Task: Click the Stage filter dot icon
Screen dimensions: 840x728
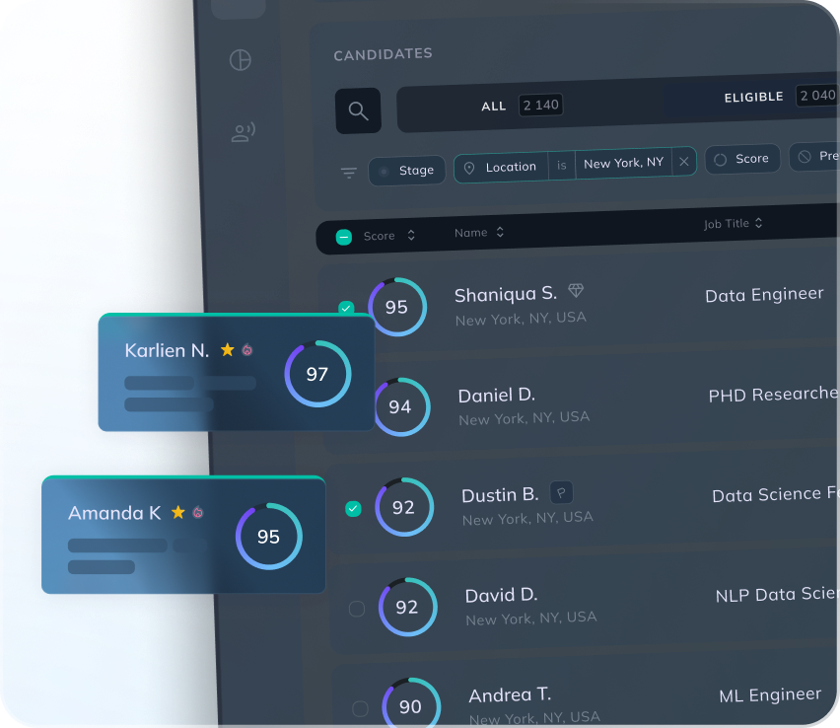Action: [384, 172]
